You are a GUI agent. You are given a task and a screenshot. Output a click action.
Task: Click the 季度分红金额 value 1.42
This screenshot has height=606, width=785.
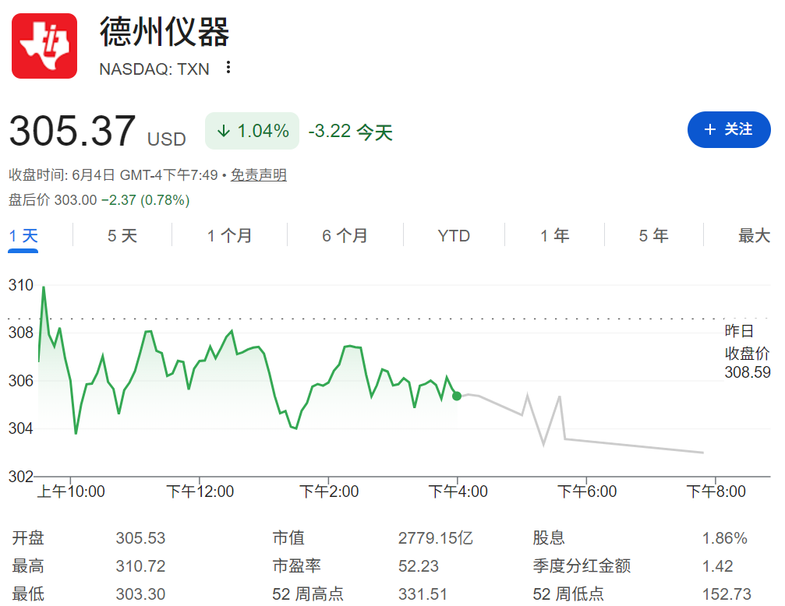click(x=717, y=566)
